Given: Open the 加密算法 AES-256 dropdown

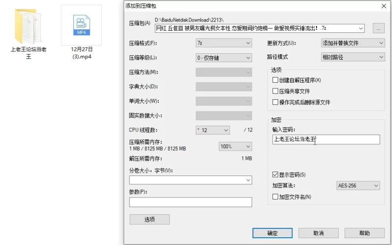Looking at the screenshot, I should [x=358, y=185].
